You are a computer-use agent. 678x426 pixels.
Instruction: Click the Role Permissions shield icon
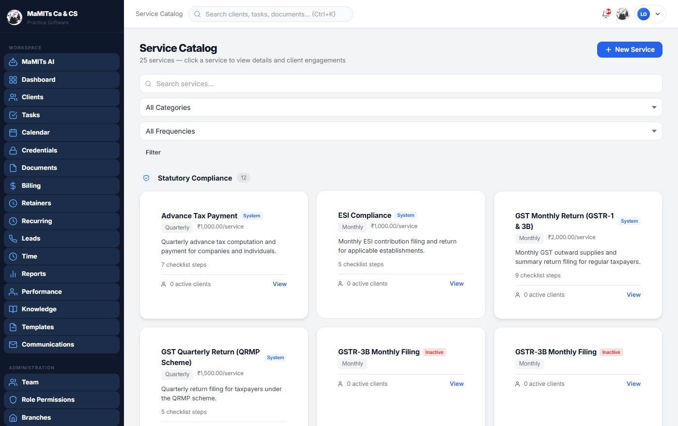pyautogui.click(x=13, y=400)
